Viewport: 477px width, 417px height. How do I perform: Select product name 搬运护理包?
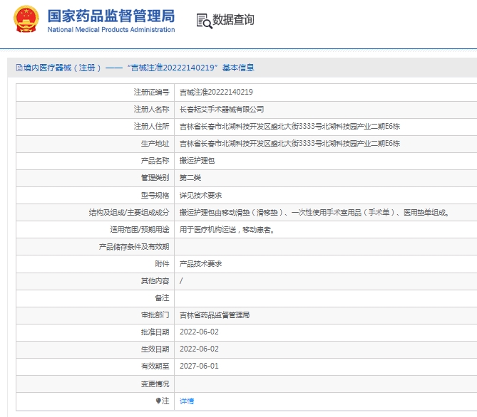click(x=197, y=160)
